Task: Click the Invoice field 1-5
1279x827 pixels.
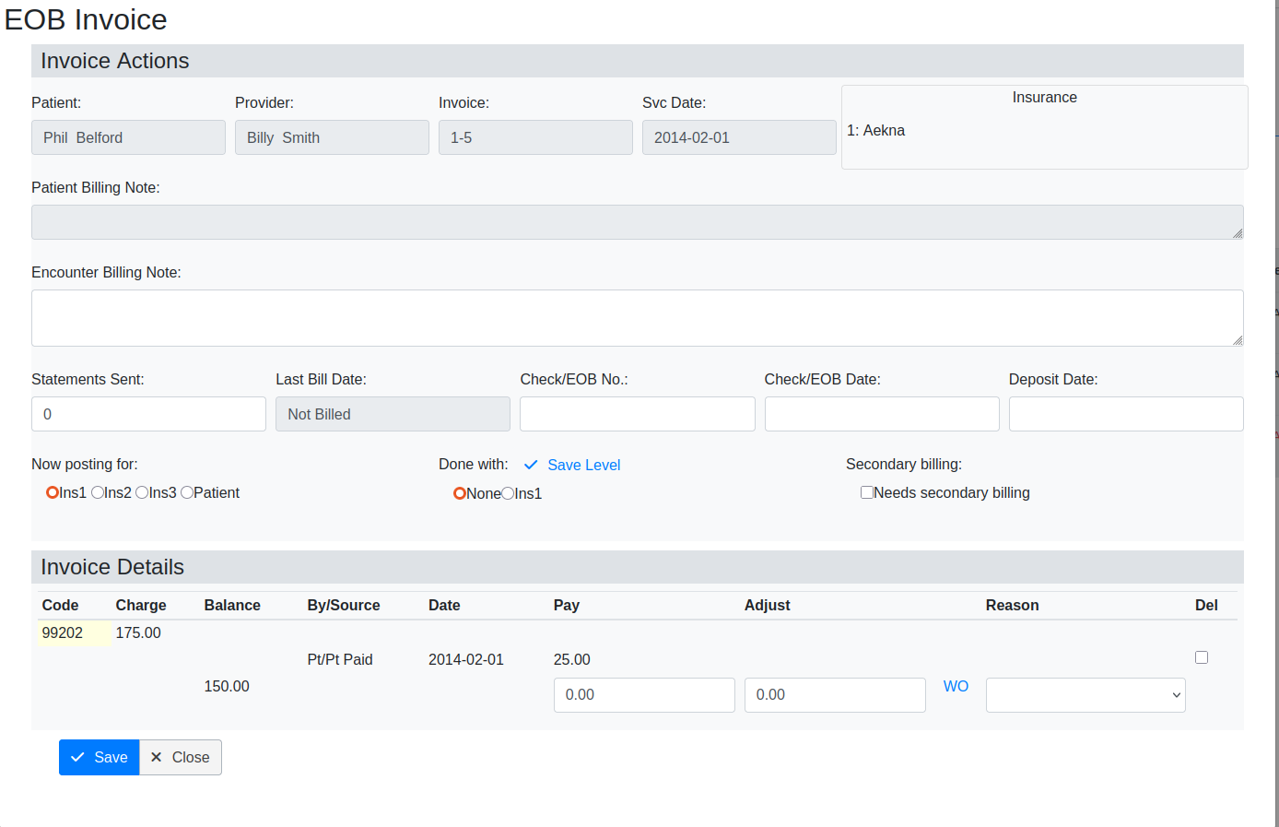Action: pyautogui.click(x=535, y=137)
